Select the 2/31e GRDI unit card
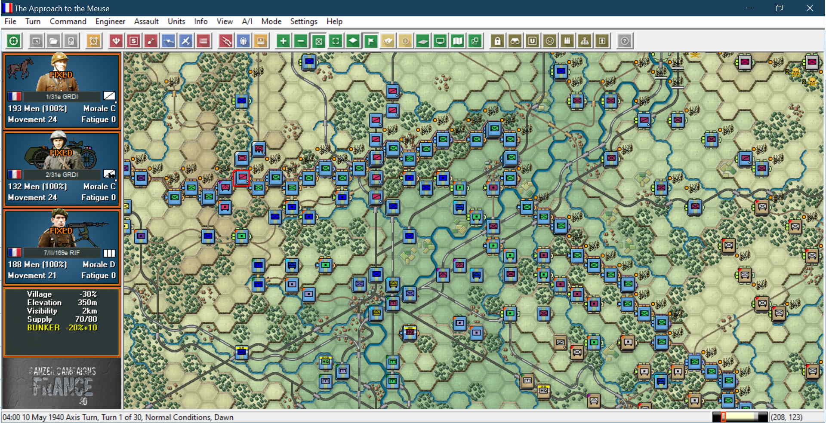 pyautogui.click(x=62, y=169)
